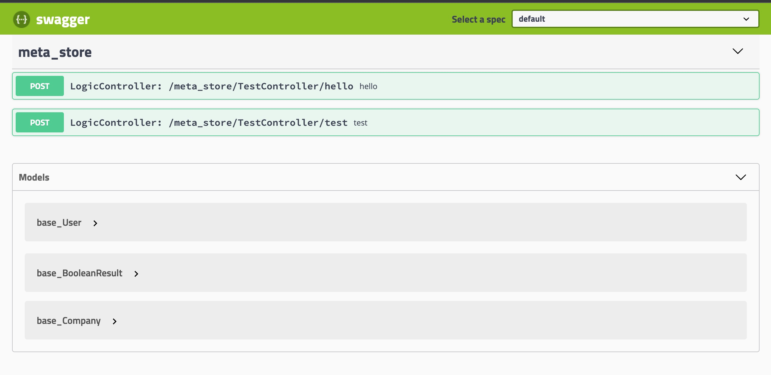Click the Models section heading

34,177
